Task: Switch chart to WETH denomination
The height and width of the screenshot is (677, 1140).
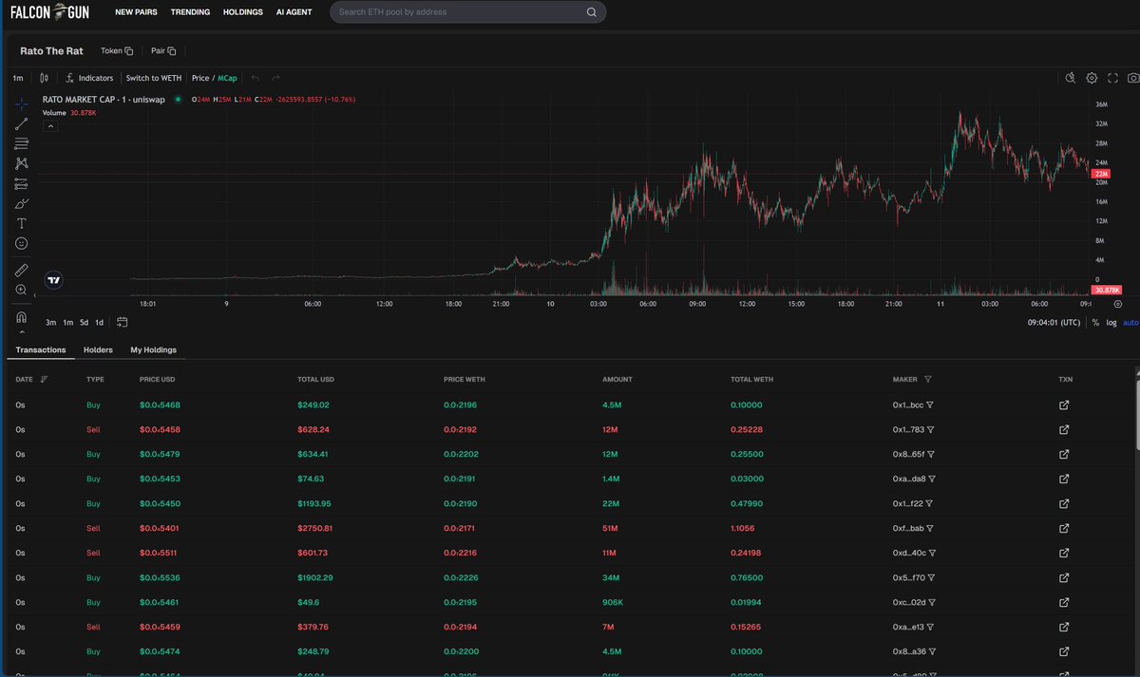Action: coord(154,78)
